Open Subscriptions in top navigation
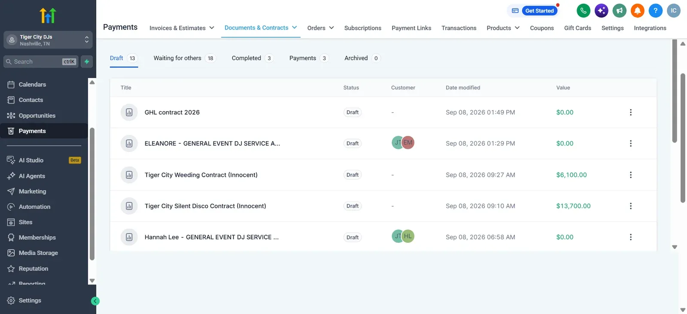 362,28
